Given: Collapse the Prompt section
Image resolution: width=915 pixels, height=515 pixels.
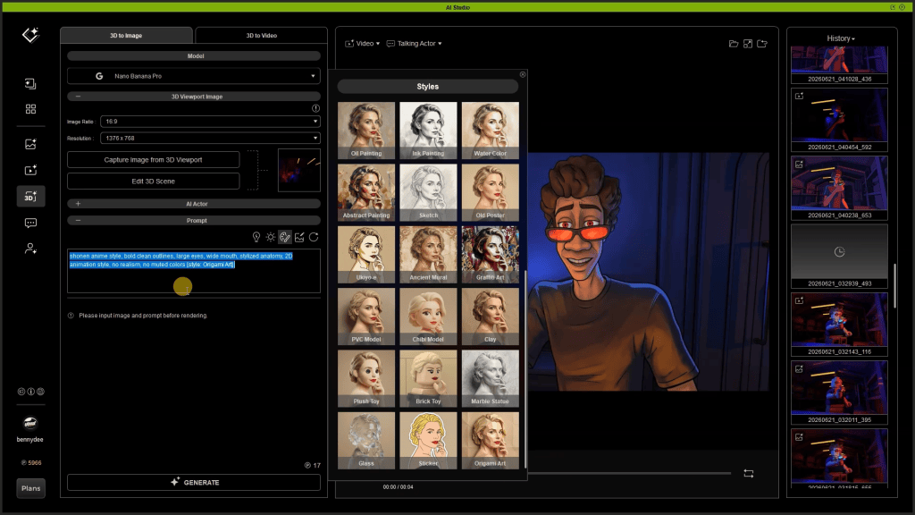Looking at the screenshot, I should (194, 221).
